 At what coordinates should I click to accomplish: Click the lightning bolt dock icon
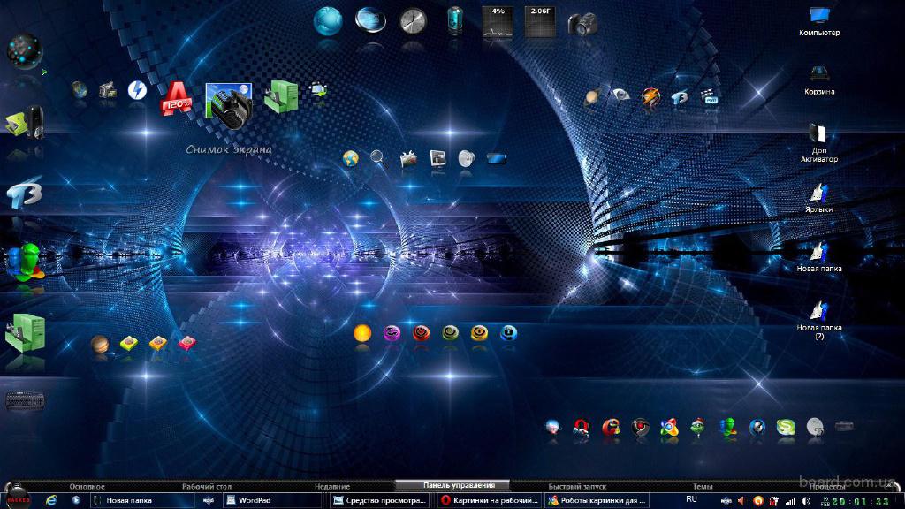[137, 89]
